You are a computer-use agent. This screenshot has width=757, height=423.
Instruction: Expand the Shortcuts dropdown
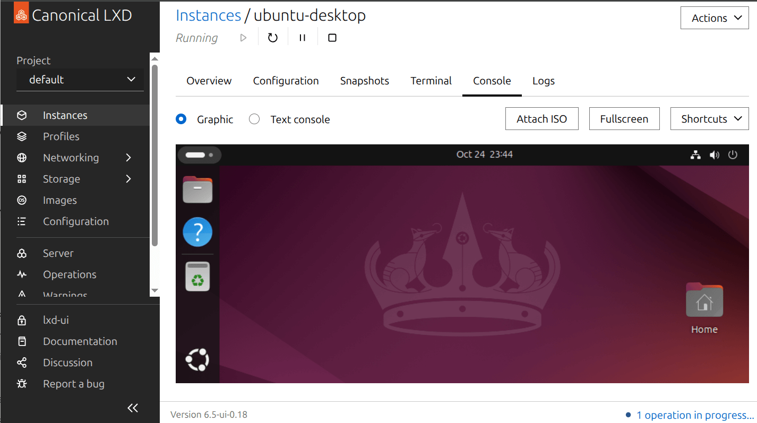tap(709, 119)
